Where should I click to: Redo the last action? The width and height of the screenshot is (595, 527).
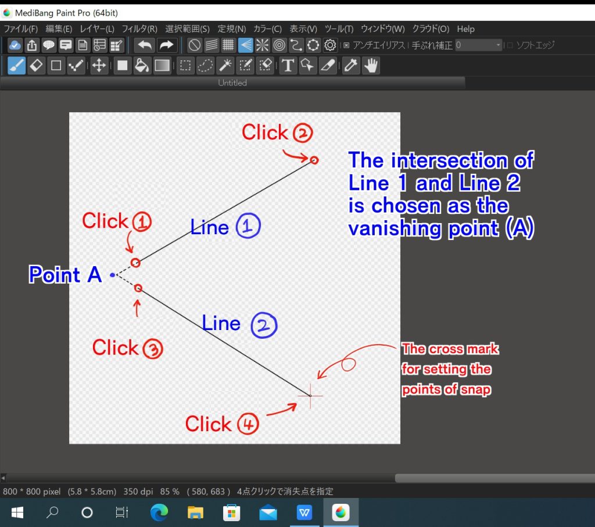[x=169, y=45]
